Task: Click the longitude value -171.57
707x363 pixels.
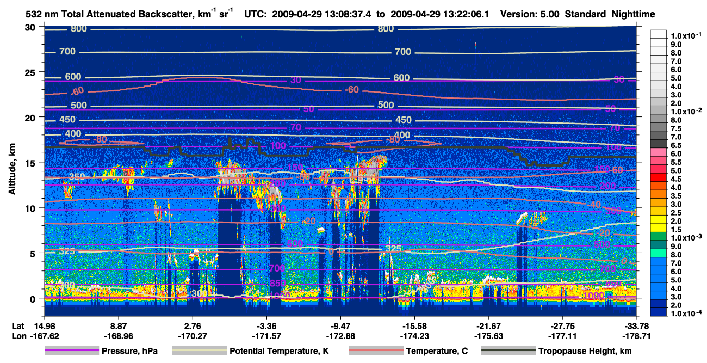Action: click(266, 336)
